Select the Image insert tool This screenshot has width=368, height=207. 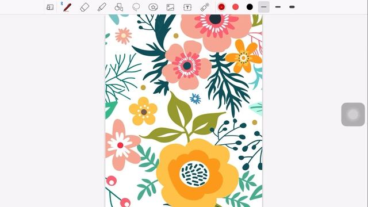(170, 7)
